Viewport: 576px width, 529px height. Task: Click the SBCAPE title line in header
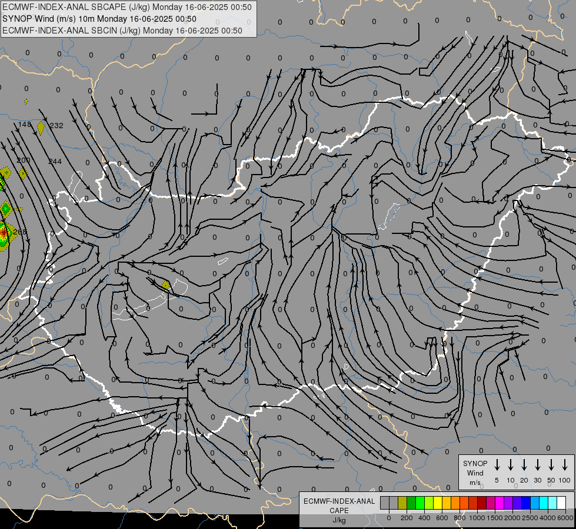pos(127,7)
